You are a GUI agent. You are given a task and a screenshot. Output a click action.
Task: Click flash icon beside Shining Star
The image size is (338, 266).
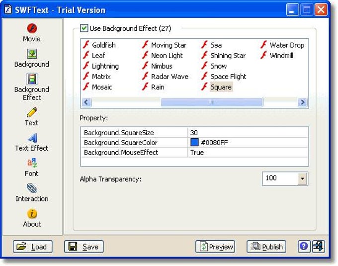coord(204,55)
